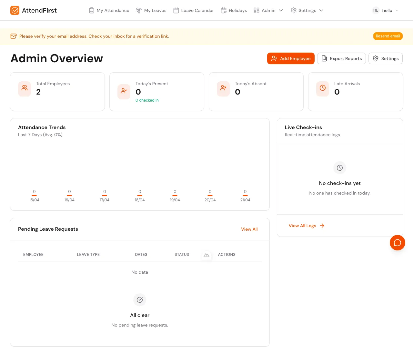The image size is (413, 354).
Task: Go to the Holidays page
Action: (234, 10)
